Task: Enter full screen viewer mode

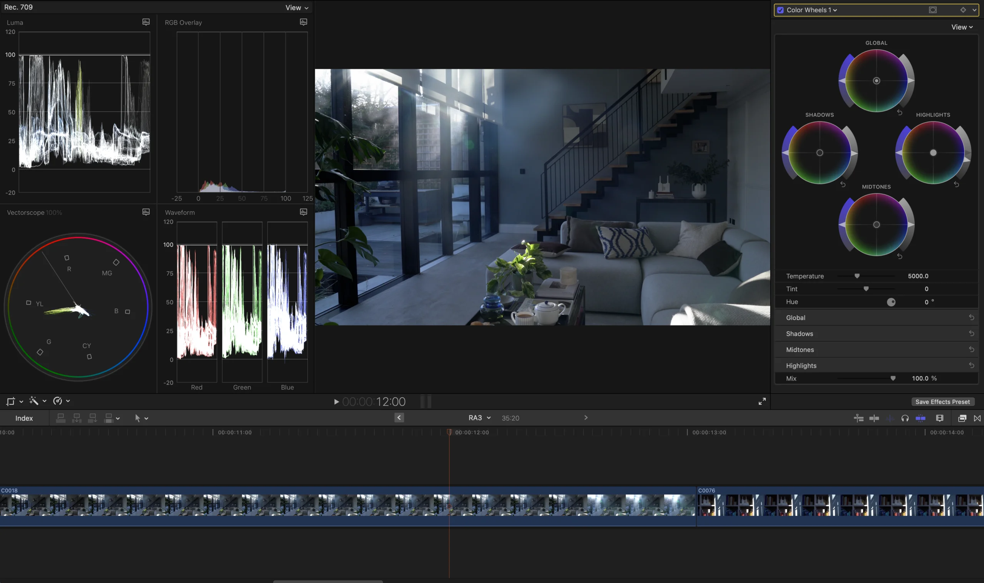Action: pyautogui.click(x=762, y=401)
